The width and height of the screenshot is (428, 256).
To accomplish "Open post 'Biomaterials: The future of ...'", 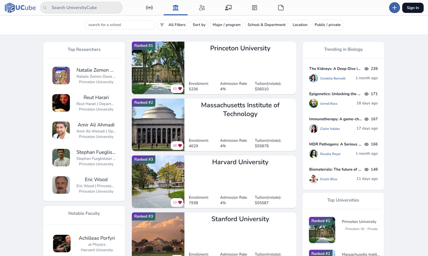I will [335, 169].
